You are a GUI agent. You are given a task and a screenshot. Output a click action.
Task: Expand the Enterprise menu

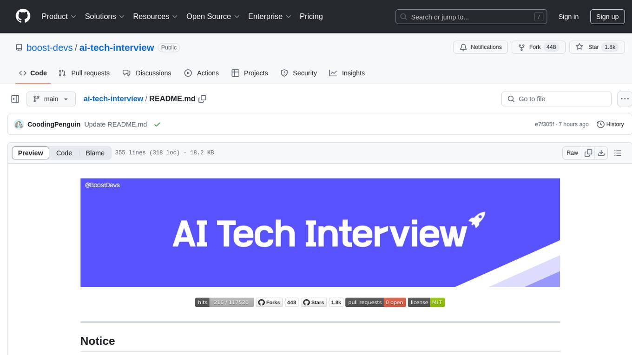270,16
